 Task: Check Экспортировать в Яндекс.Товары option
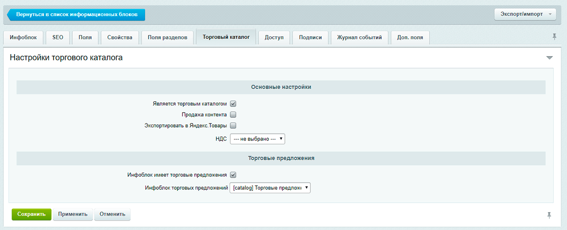coord(233,125)
